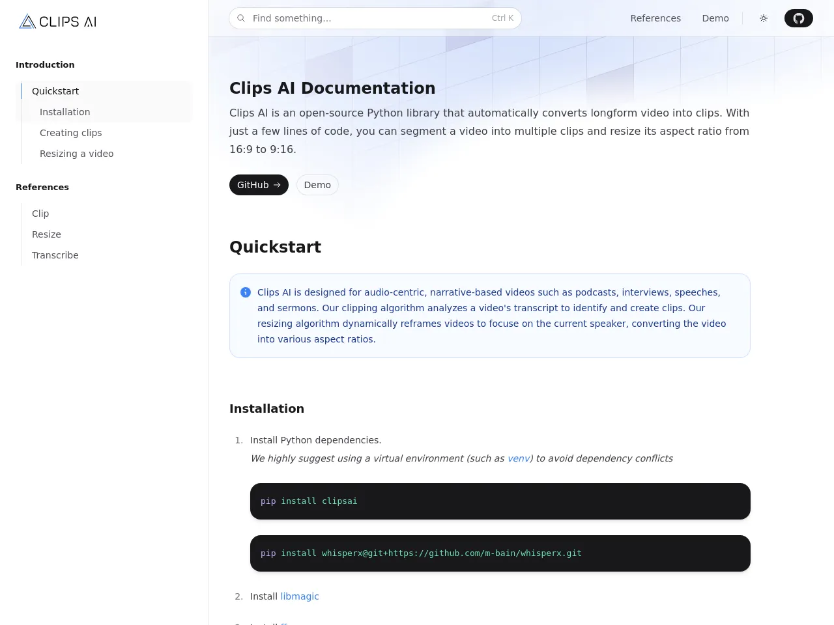
Task: Click the search magnifier icon
Action: tap(241, 18)
